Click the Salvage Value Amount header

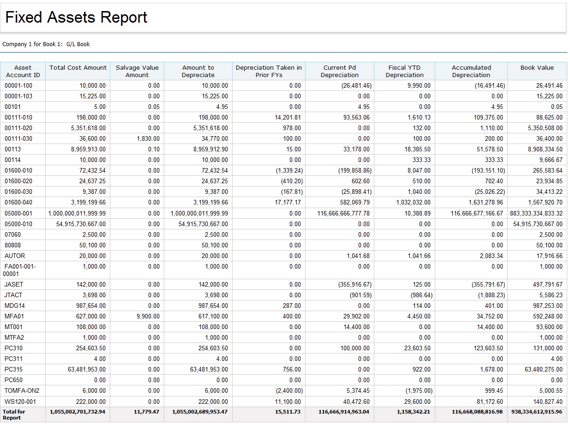[137, 71]
